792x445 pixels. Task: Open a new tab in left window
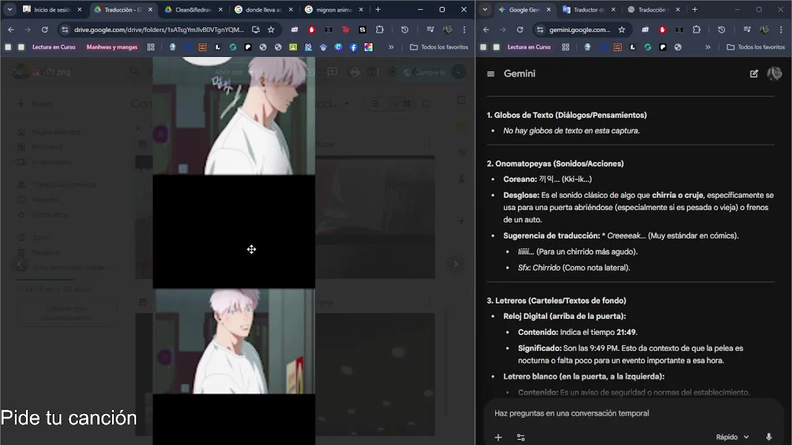pyautogui.click(x=378, y=10)
